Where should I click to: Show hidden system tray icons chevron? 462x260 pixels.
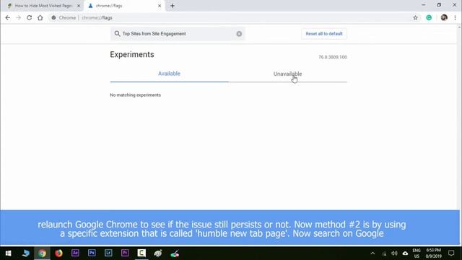point(372,253)
